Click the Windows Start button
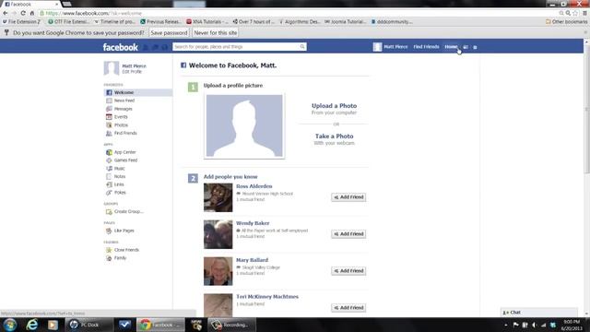 (10, 325)
